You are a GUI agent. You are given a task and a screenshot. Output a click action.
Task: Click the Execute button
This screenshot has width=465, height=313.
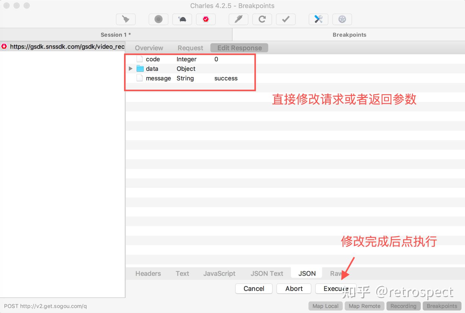click(336, 289)
